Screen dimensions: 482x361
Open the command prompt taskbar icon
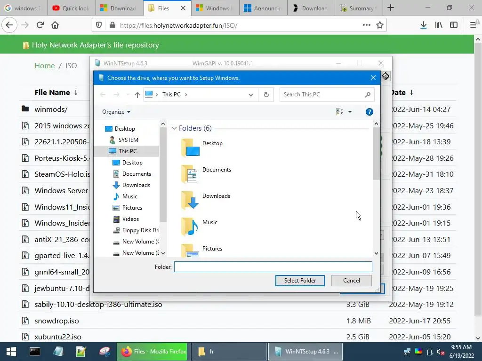(35, 352)
